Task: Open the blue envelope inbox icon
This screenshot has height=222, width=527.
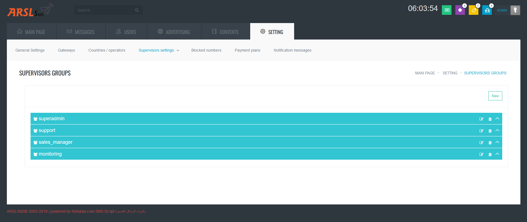Action: [487, 10]
